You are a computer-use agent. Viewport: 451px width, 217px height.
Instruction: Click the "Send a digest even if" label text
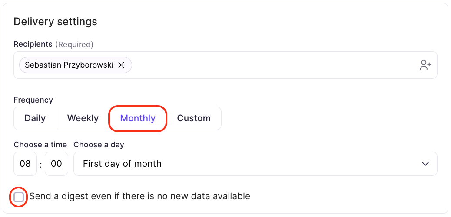point(139,196)
